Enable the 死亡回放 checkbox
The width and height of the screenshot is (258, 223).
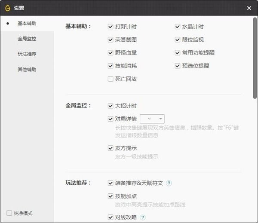point(111,79)
